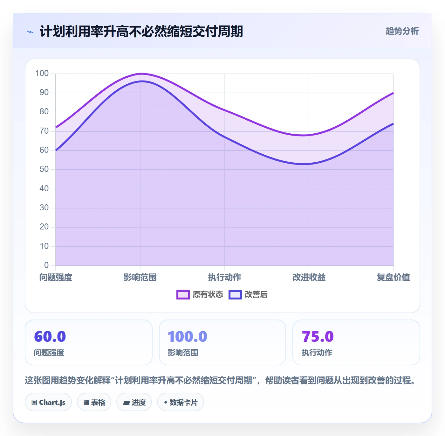Click the 趋势分析 label in header
445x436 pixels.
pyautogui.click(x=402, y=31)
